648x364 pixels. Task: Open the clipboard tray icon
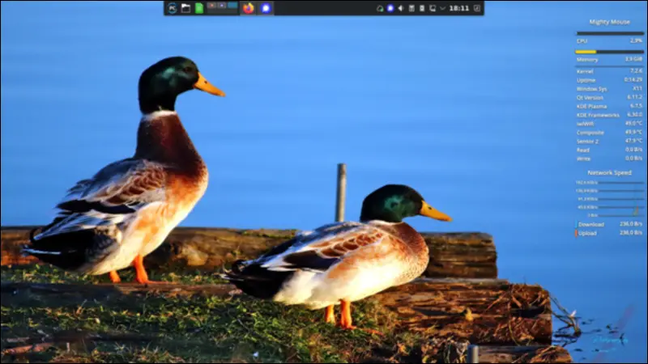click(411, 8)
